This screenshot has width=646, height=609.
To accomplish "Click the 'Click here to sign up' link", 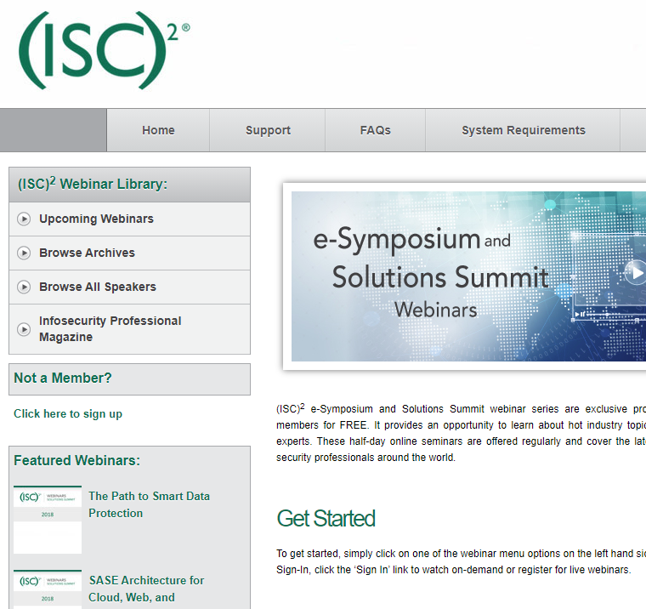I will click(x=68, y=413).
